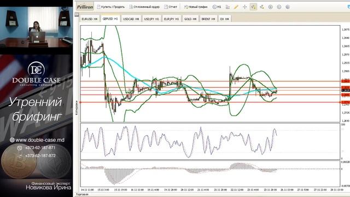This screenshot has width=350, height=197.
Task: Click the Pelliron logo button
Action: 85,7
